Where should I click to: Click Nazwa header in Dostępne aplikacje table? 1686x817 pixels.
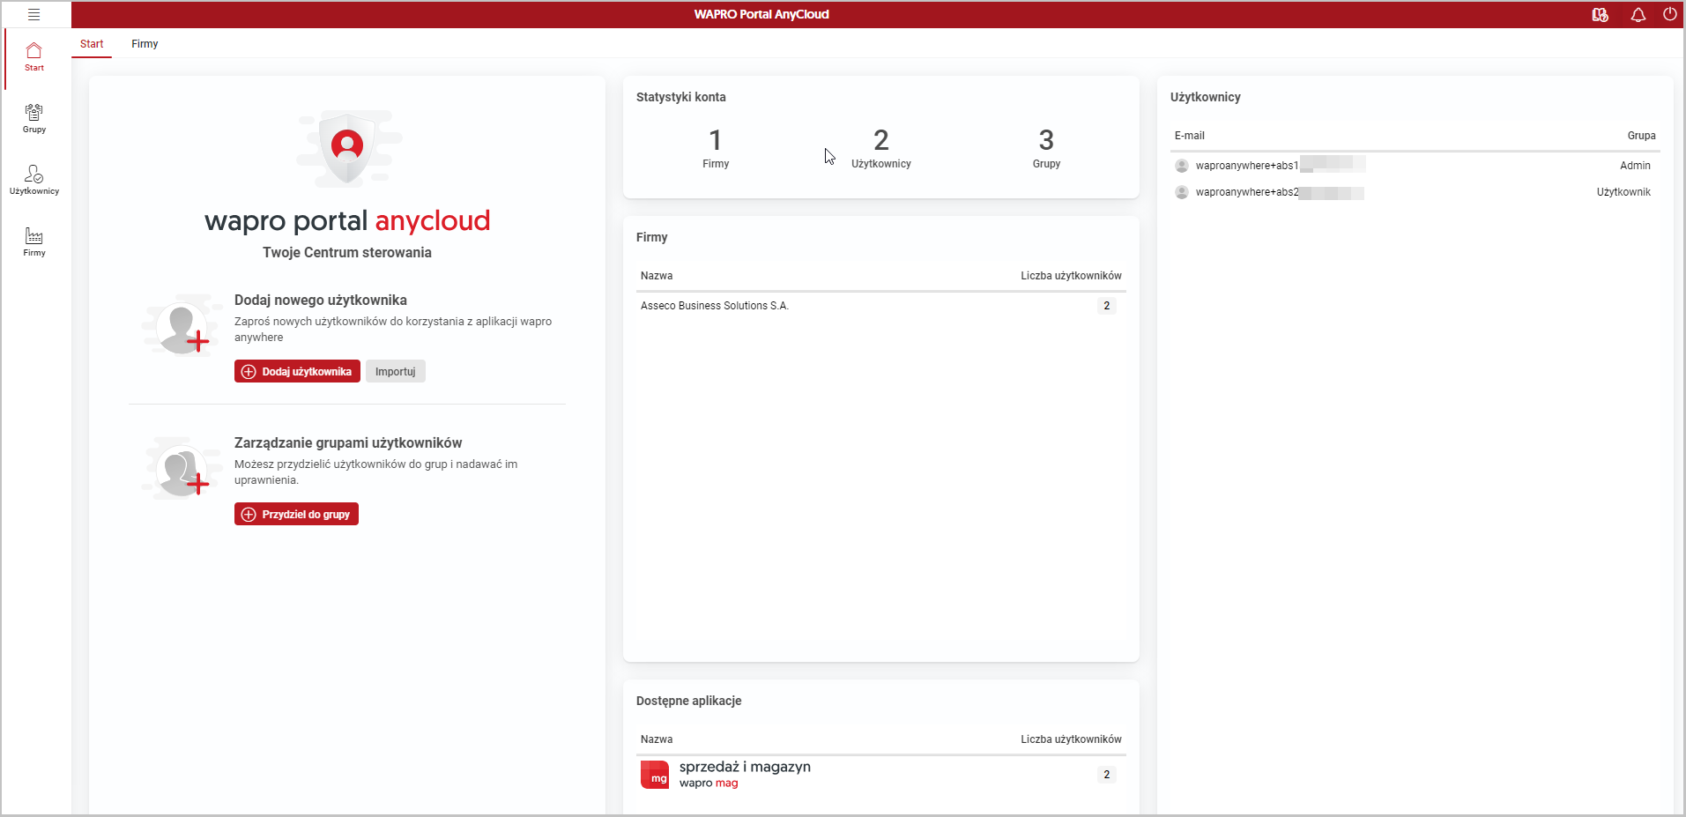[x=657, y=739]
